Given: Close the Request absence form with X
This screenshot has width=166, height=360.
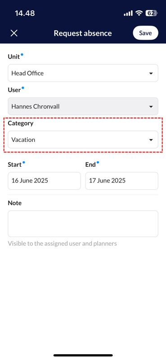Looking at the screenshot, I should pos(14,33).
